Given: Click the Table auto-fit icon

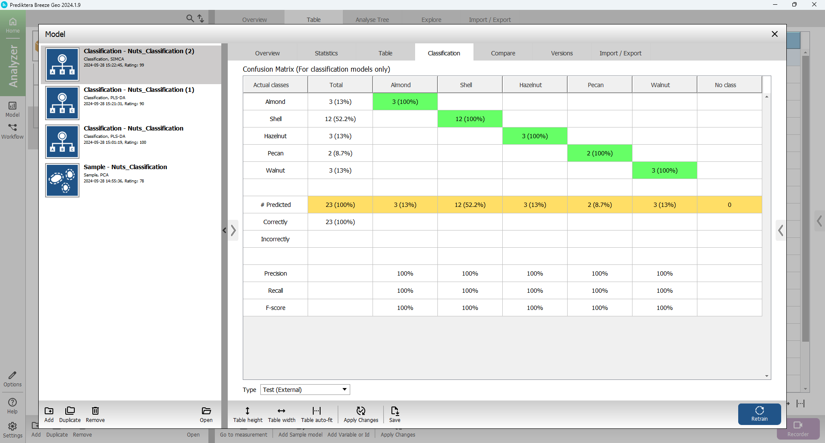Looking at the screenshot, I should [317, 414].
